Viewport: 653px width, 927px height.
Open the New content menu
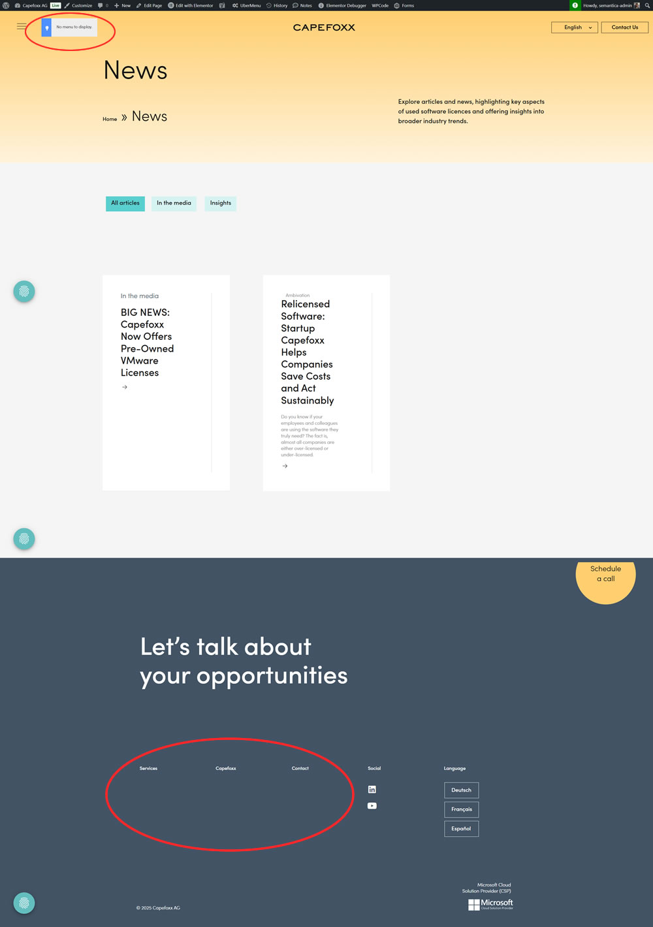click(122, 5)
